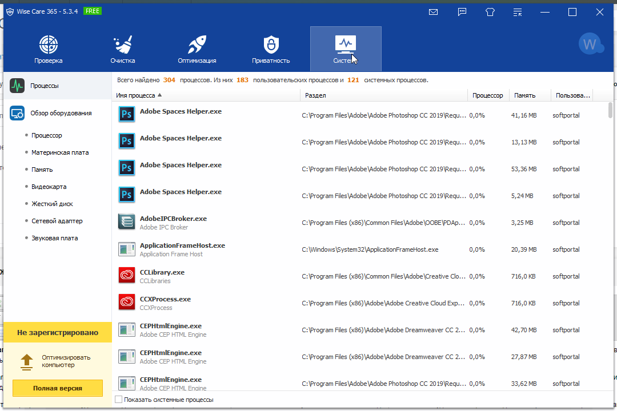Enable Показать системные процессы checkbox
Image resolution: width=617 pixels, height=411 pixels.
[x=119, y=400]
